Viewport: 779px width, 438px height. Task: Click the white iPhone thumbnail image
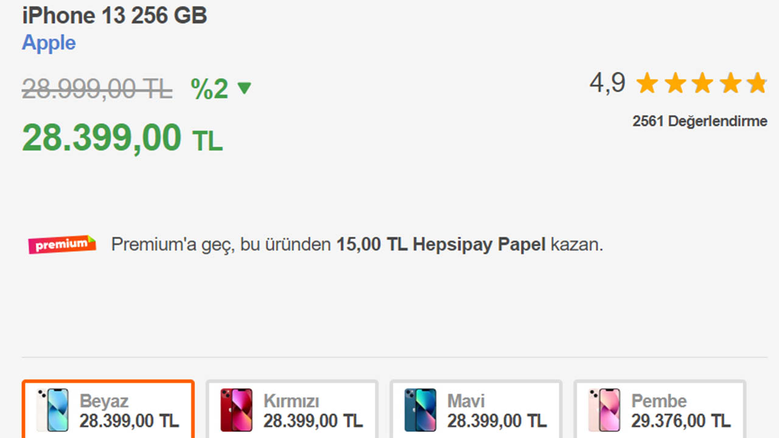click(x=53, y=411)
